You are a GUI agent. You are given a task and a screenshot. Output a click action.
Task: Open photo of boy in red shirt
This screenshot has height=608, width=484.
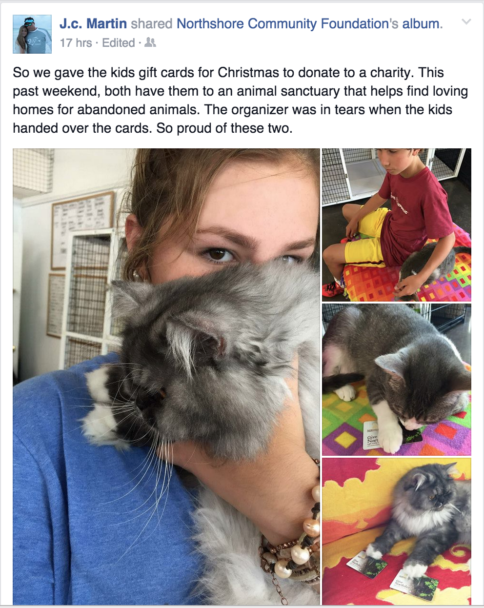[397, 224]
